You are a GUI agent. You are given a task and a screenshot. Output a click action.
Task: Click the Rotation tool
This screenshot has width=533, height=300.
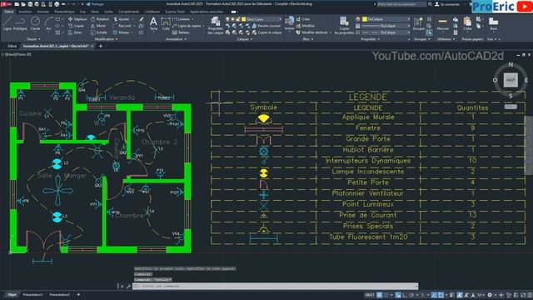100,19
